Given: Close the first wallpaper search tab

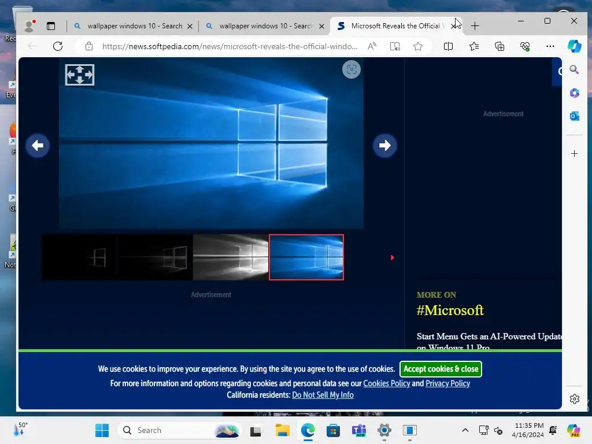Looking at the screenshot, I should click(190, 27).
